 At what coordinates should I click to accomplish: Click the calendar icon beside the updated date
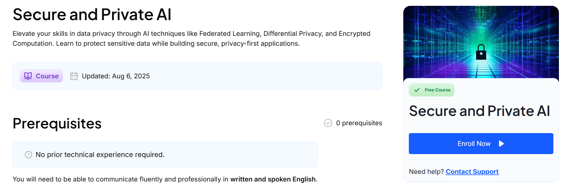coord(74,76)
